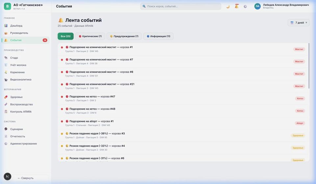Open Здоровье pill icon in sidebar
Viewport: 316px width, 184px height.
click(x=6, y=97)
